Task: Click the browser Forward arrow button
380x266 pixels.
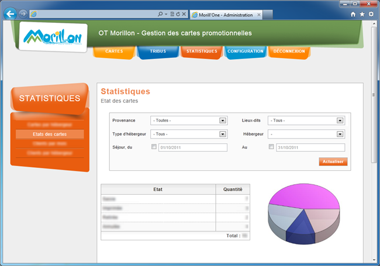Action: [x=22, y=13]
